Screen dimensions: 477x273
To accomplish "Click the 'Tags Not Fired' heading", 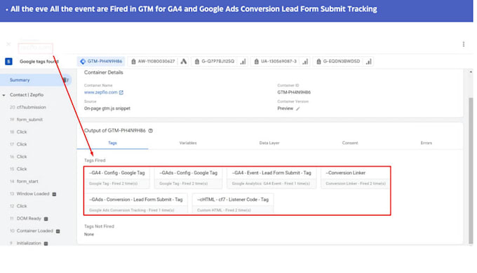I will (x=99, y=227).
